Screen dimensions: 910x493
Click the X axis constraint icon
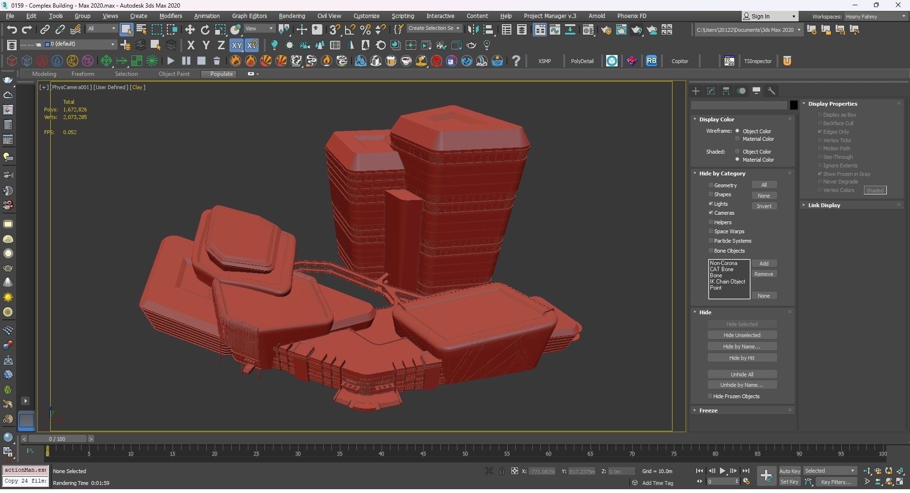point(191,46)
